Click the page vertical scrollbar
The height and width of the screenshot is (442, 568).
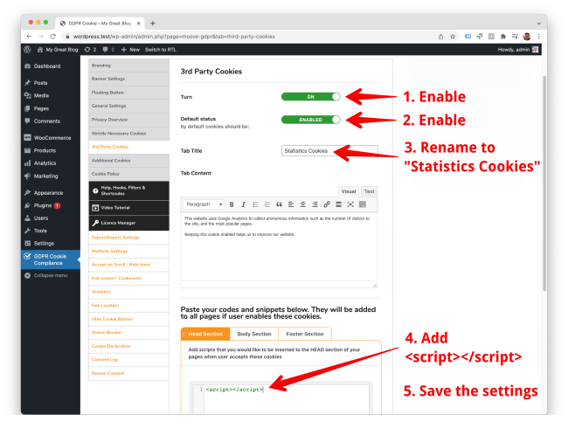tap(544, 183)
